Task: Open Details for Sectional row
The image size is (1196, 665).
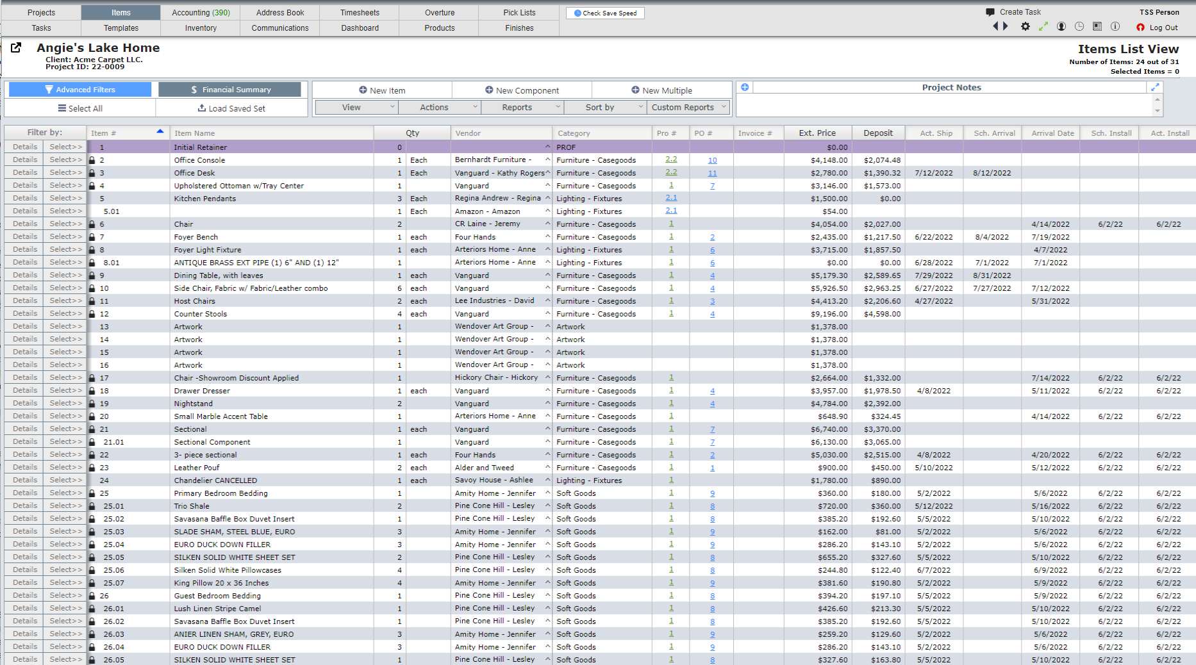Action: [24, 429]
